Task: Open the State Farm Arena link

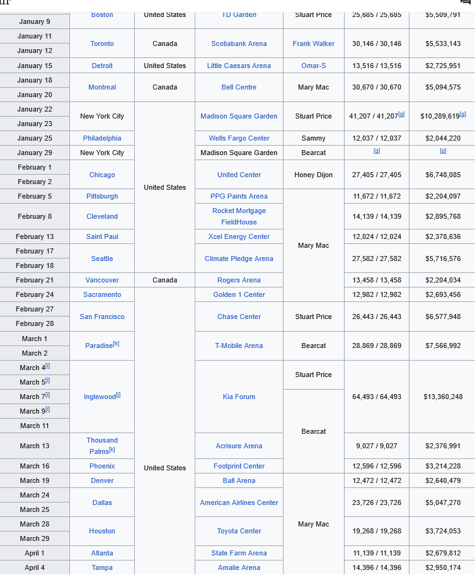Action: pyautogui.click(x=239, y=553)
